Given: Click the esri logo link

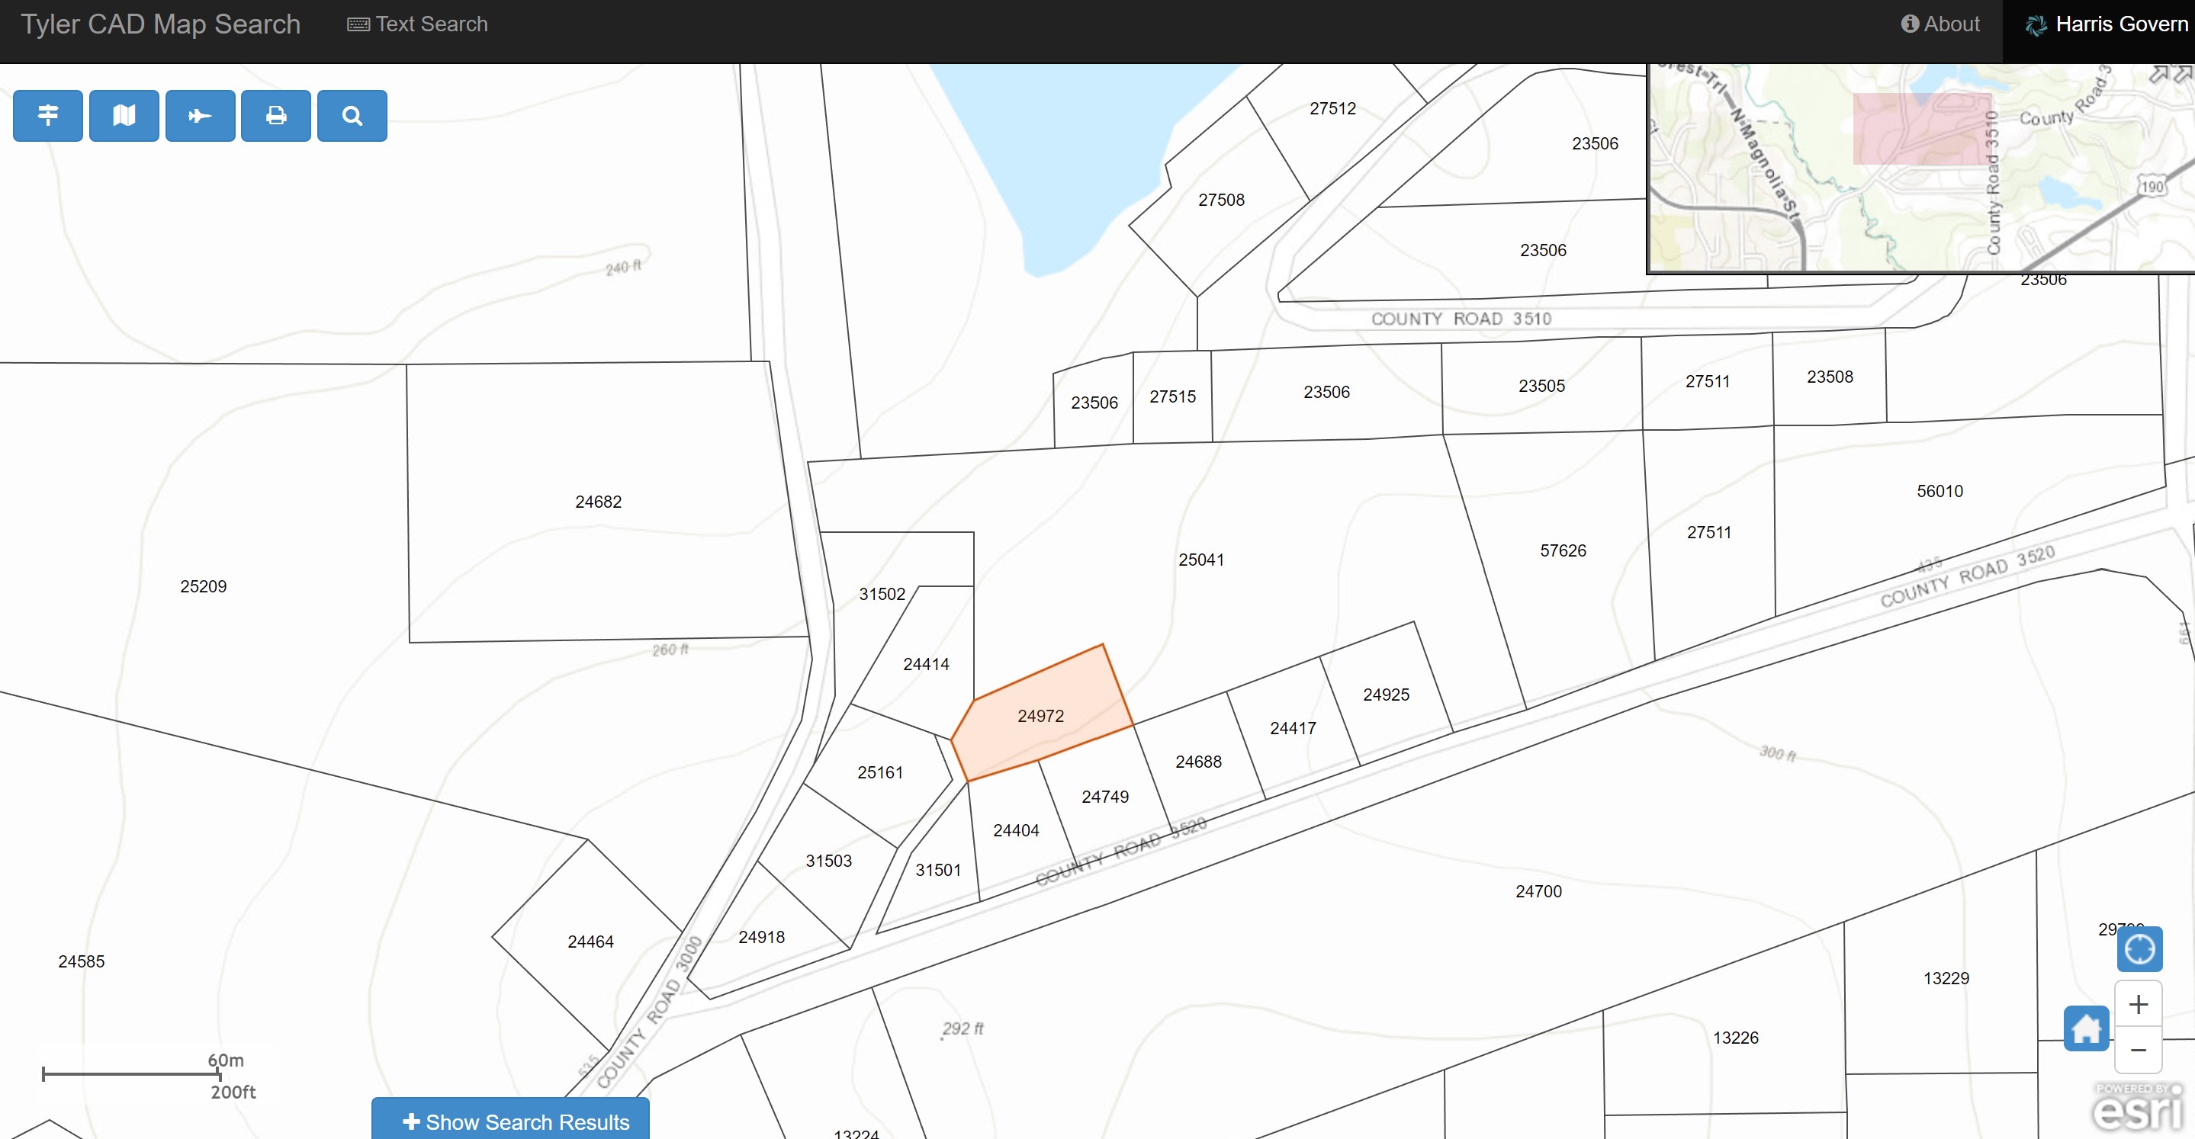Looking at the screenshot, I should (2136, 1109).
